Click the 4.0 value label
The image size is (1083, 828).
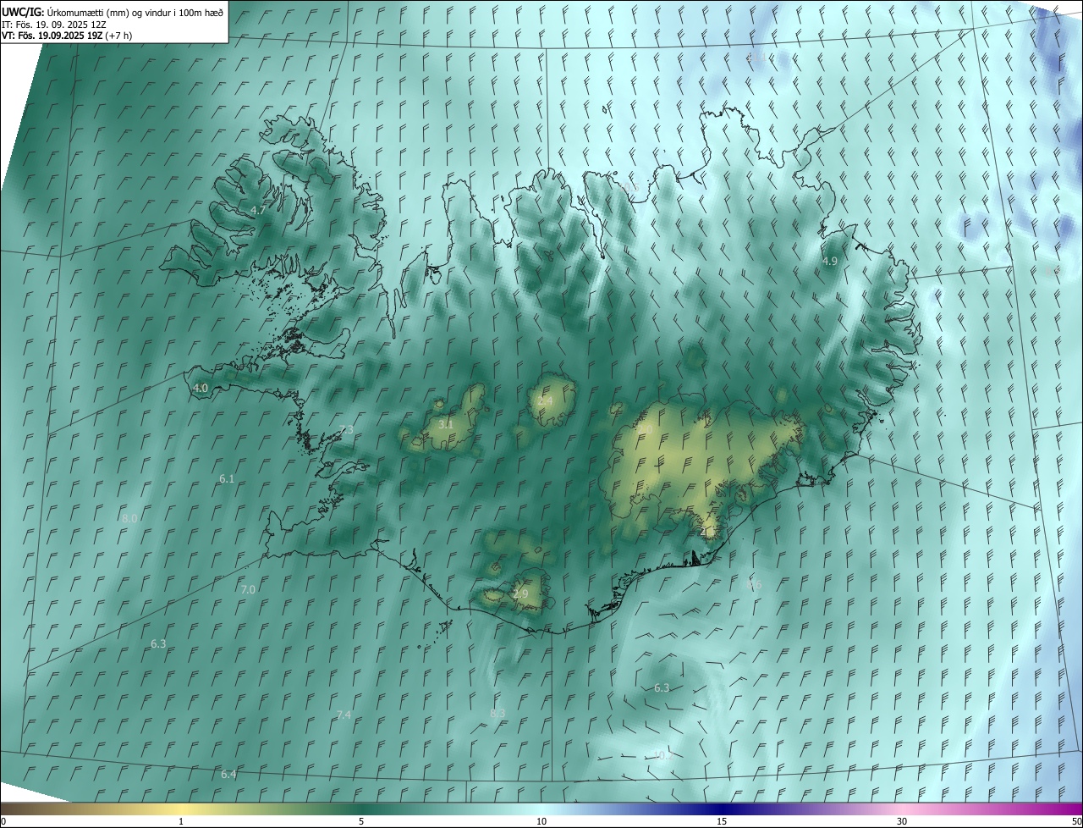(x=201, y=388)
